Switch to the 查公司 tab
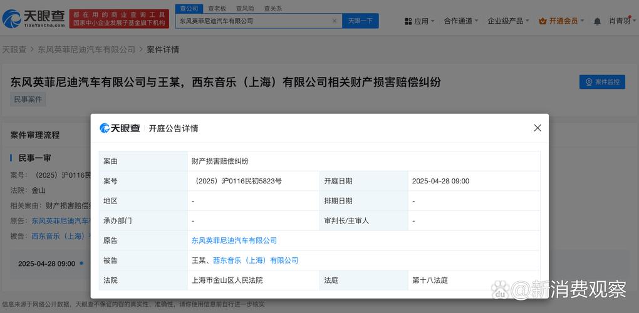The width and height of the screenshot is (639, 313). 189,8
